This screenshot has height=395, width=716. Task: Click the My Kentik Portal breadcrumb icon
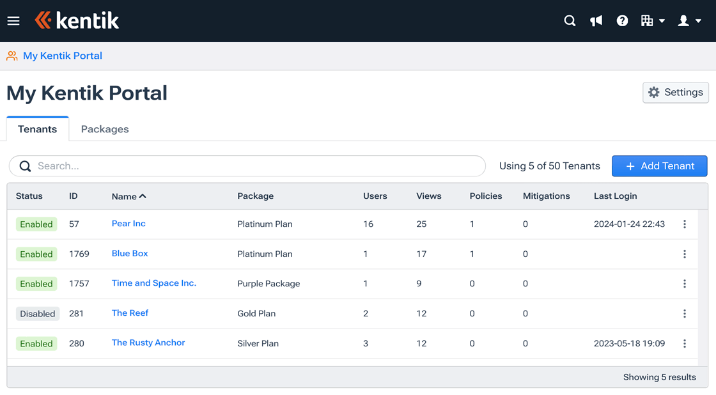(11, 56)
